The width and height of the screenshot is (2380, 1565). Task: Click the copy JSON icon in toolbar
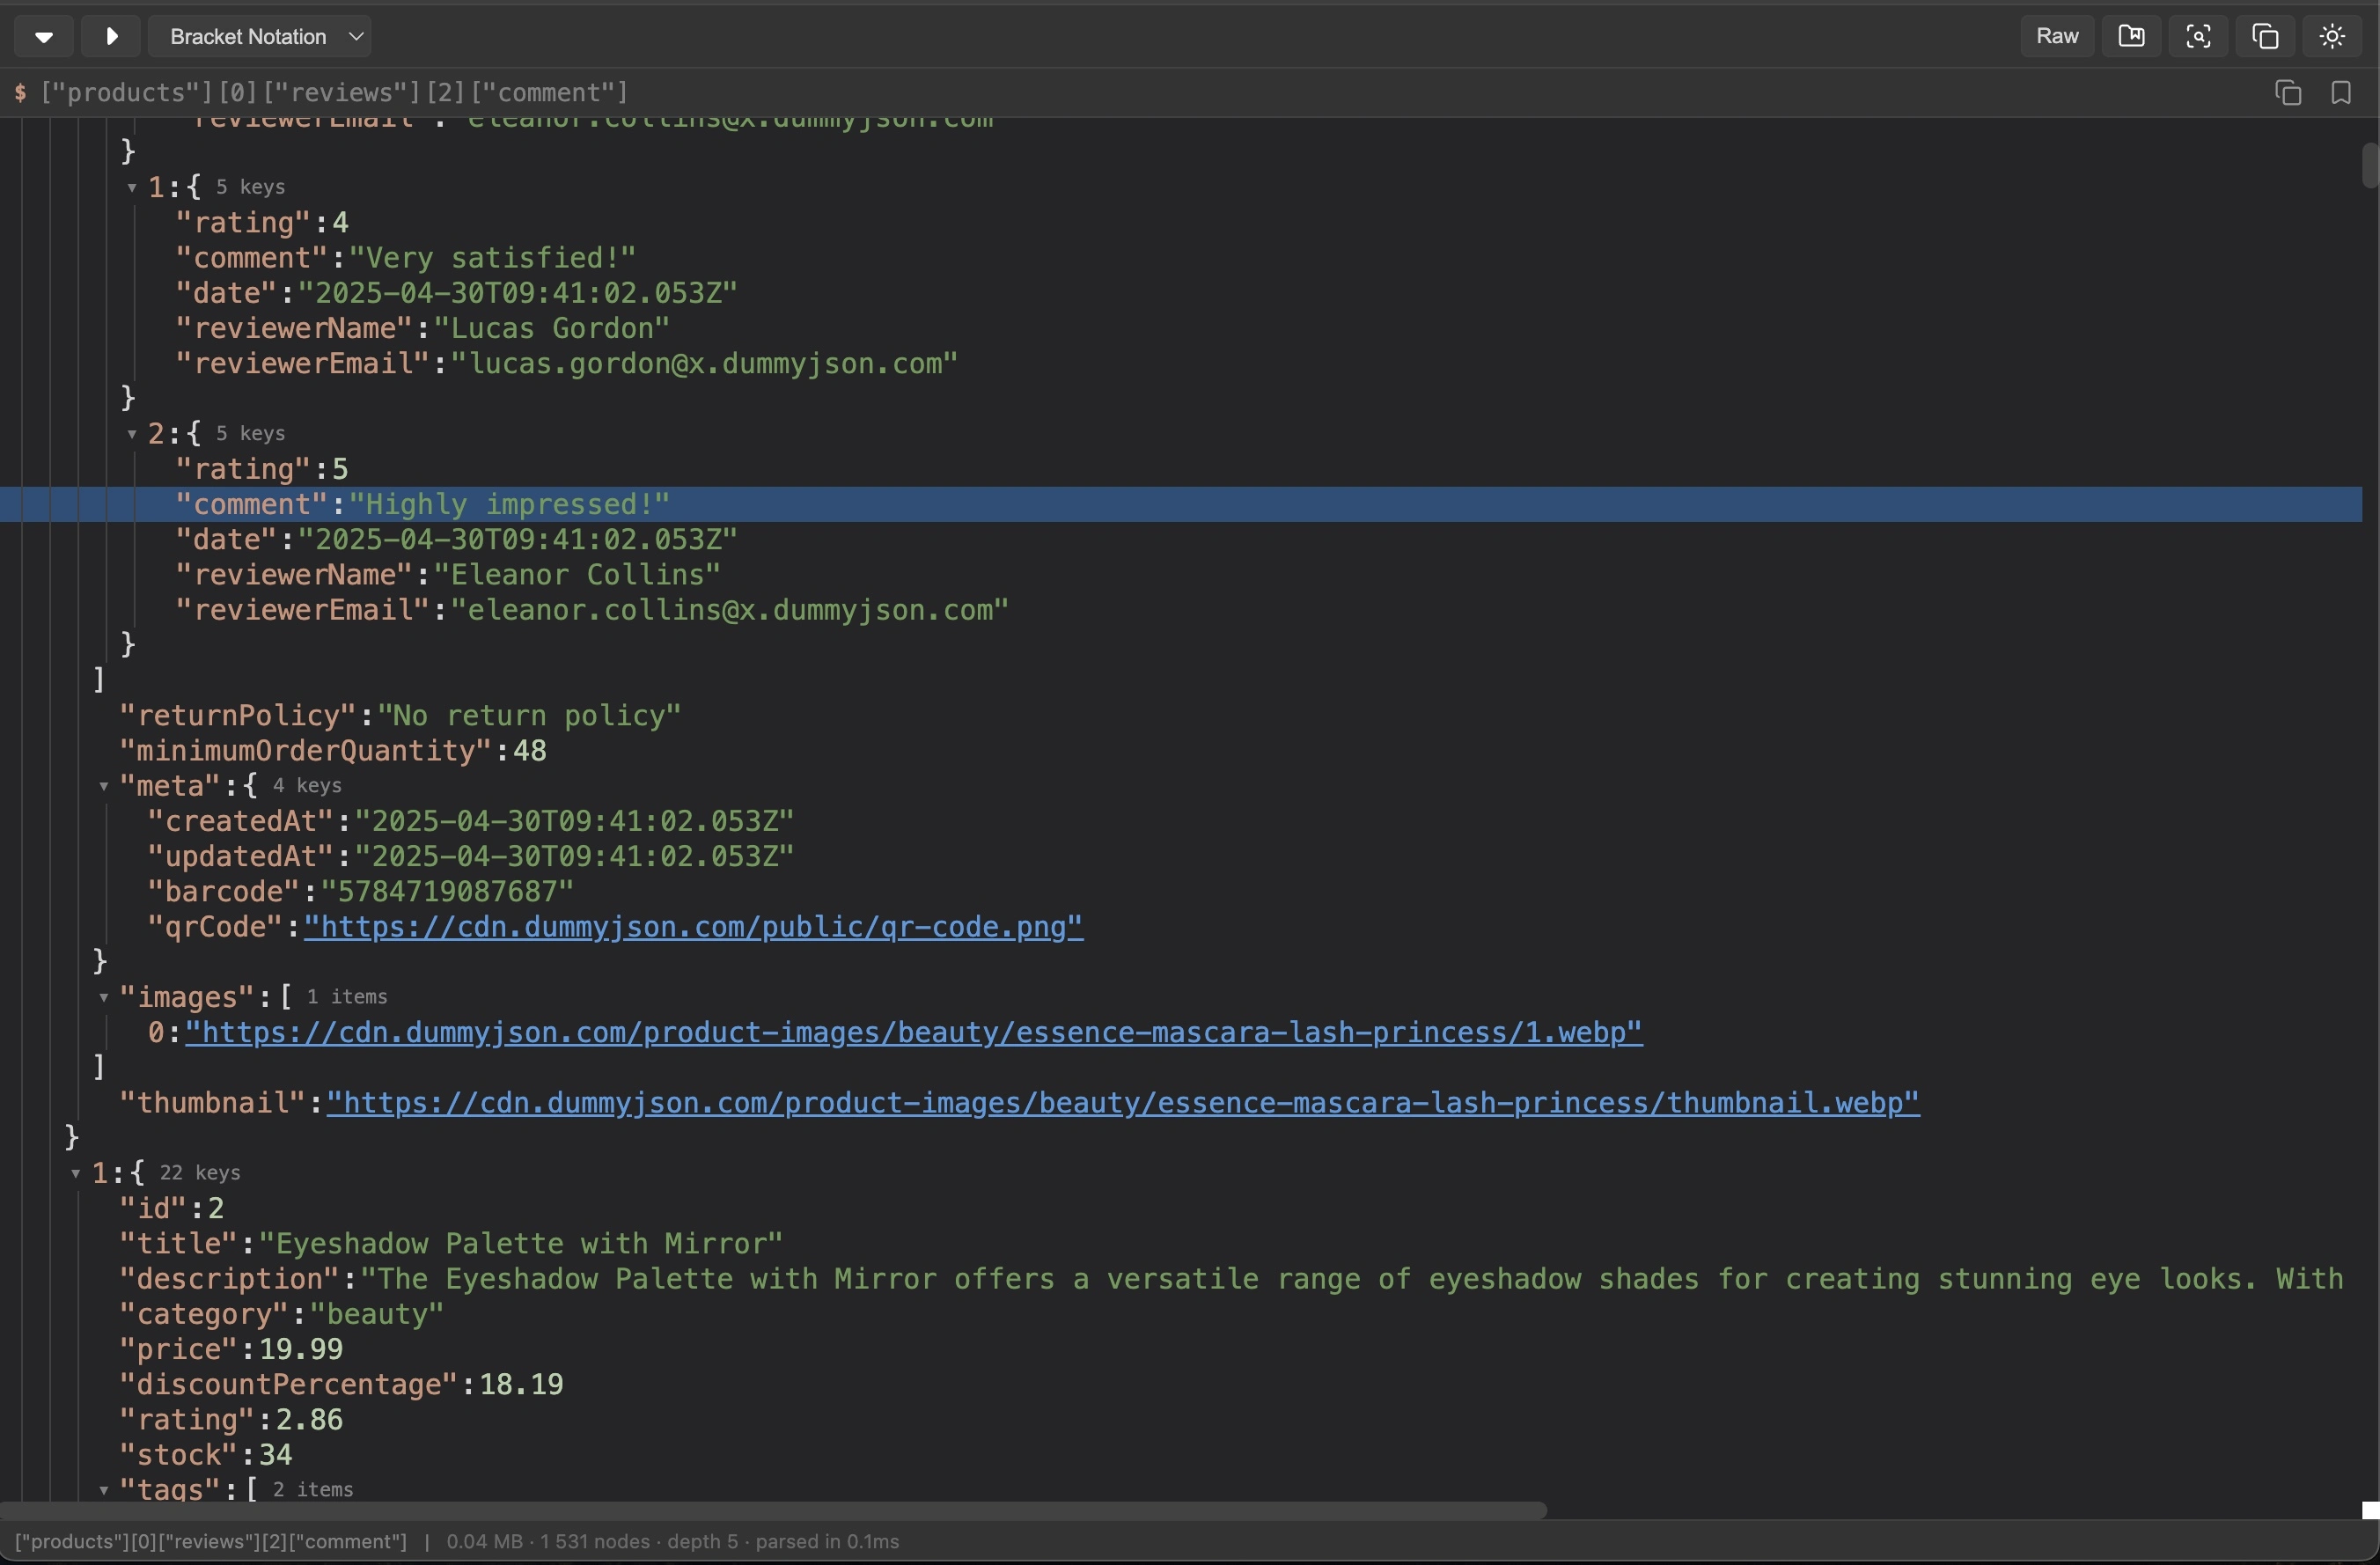(x=2265, y=37)
